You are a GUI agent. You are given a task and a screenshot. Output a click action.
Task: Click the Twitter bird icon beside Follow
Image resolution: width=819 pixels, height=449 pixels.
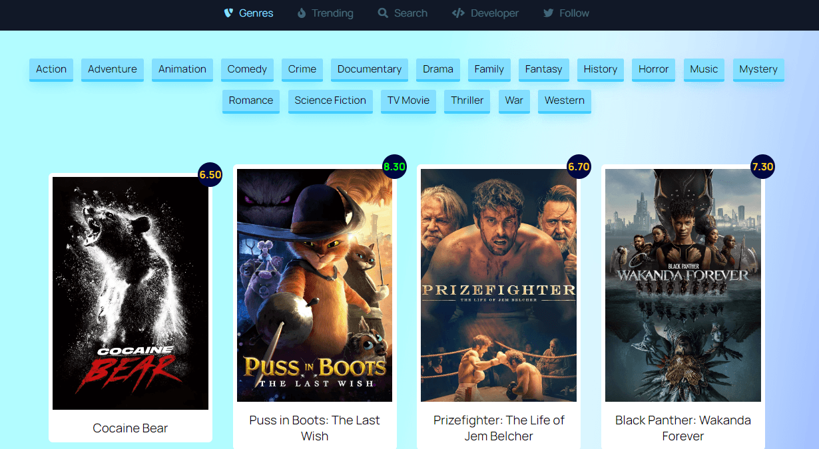coord(547,13)
